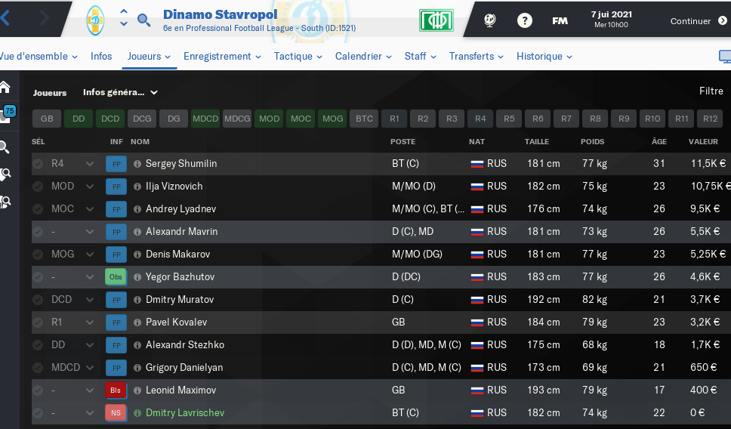This screenshot has width=731, height=429.
Task: Expand MOC position dropdown for Andrey Lyadnev
Action: click(x=90, y=209)
